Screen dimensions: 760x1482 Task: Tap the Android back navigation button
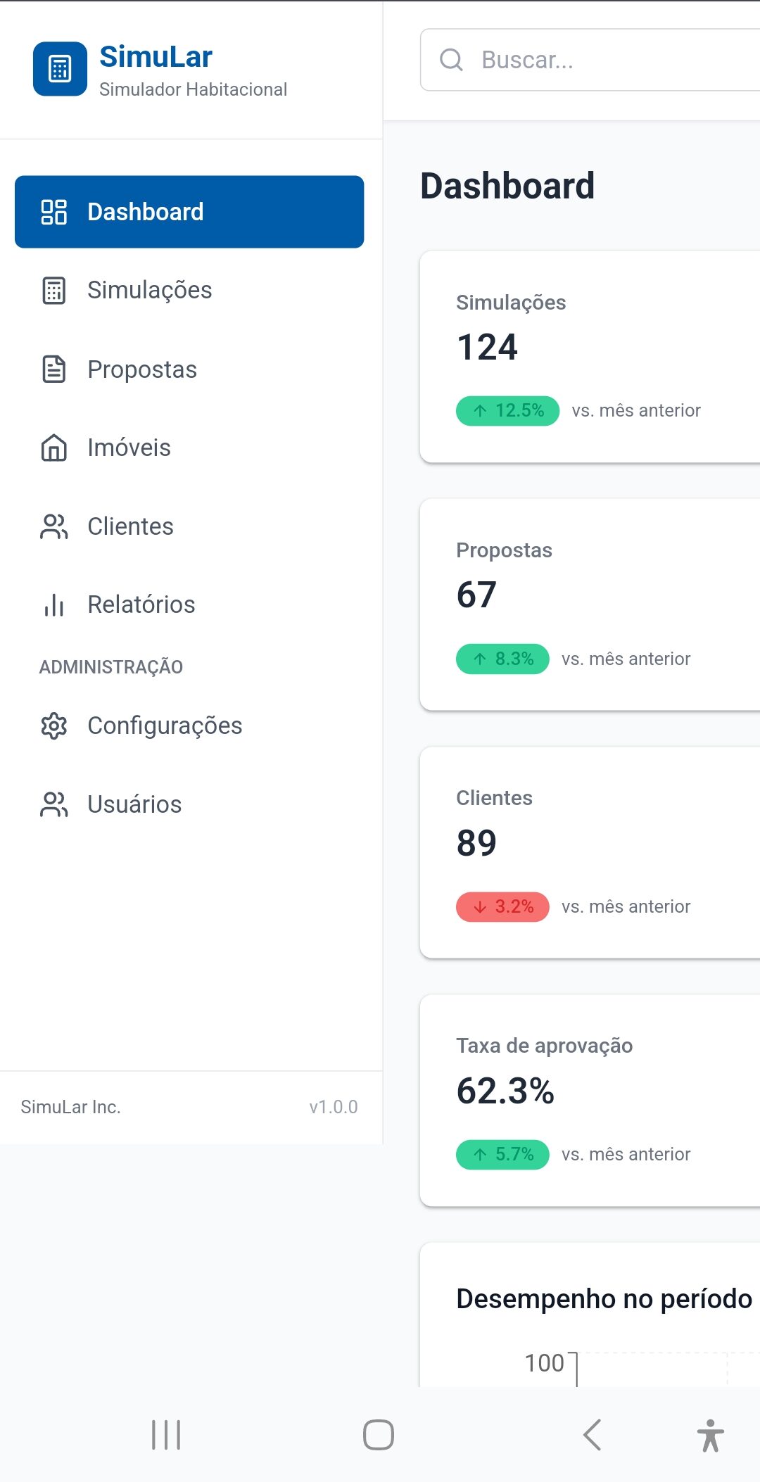coord(592,1435)
